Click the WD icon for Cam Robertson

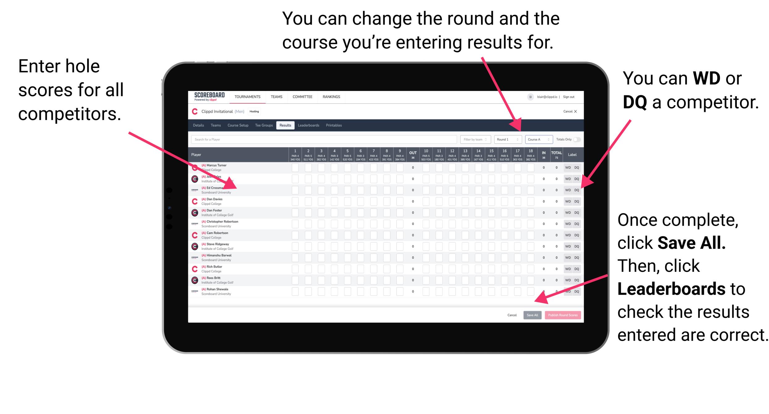click(x=567, y=235)
